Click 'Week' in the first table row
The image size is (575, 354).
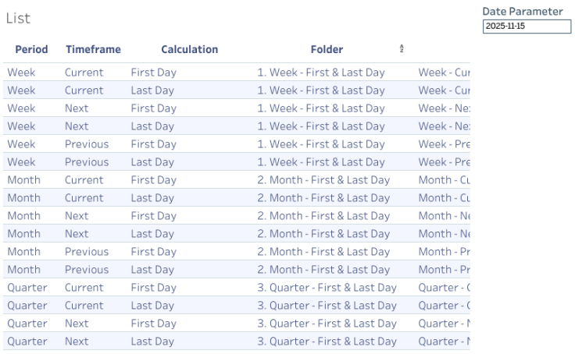pyautogui.click(x=21, y=73)
